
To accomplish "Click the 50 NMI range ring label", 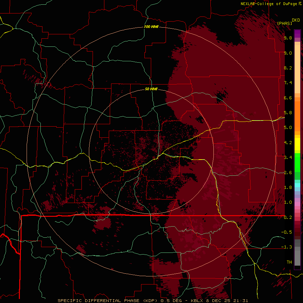I will point(151,89).
